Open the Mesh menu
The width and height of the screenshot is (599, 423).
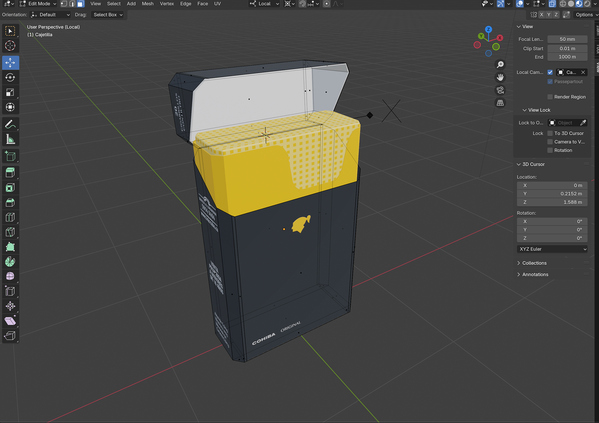point(148,4)
